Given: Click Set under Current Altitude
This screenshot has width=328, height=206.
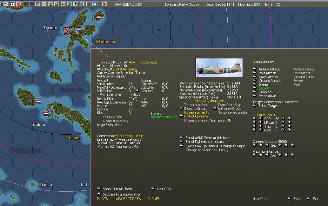Looking at the screenshot, I should [x=273, y=145].
